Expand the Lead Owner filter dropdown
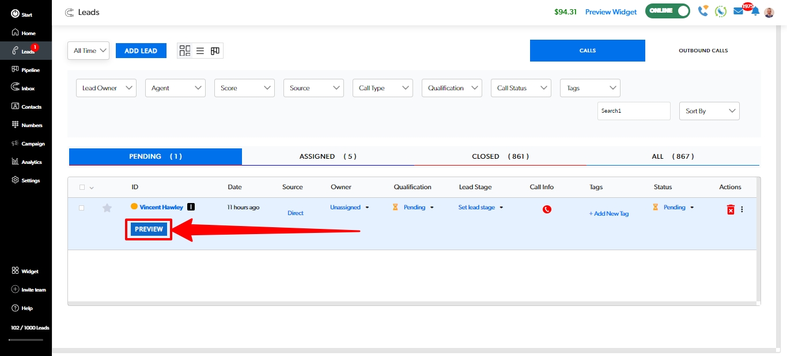 click(x=106, y=88)
